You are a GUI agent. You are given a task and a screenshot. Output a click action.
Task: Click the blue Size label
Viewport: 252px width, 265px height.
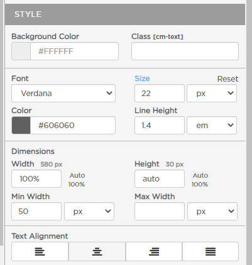(142, 78)
